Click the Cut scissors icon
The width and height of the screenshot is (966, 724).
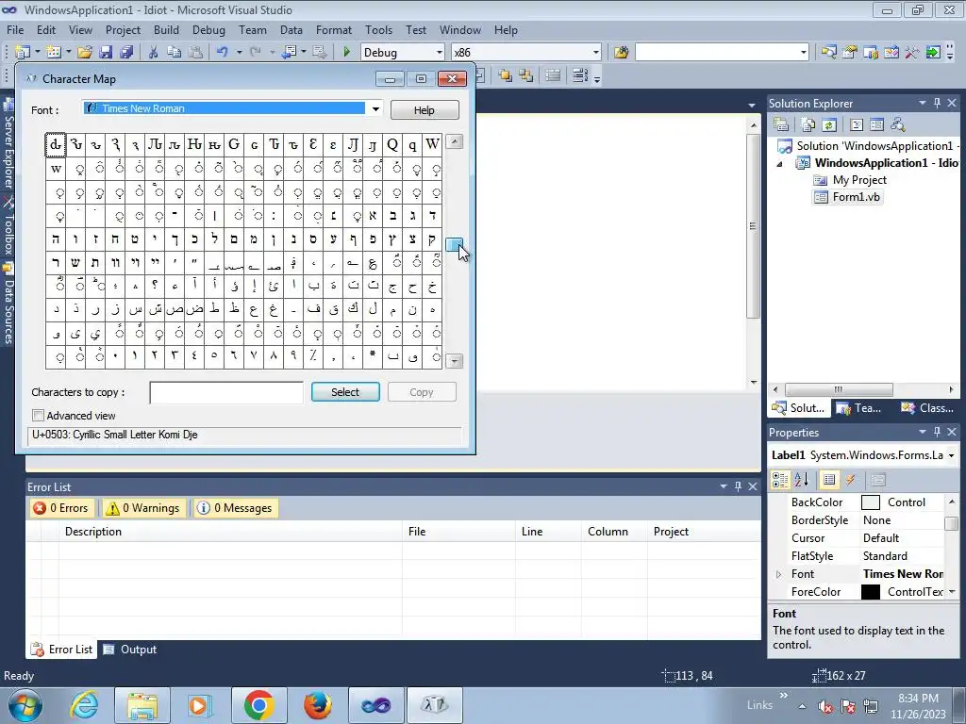point(154,53)
